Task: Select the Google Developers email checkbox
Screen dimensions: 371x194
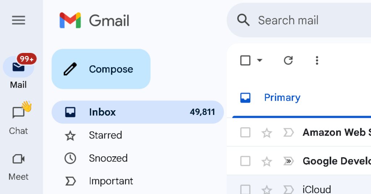Action: 245,161
